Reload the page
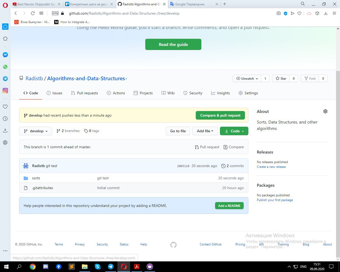Image resolution: width=340 pixels, height=272 pixels. (x=33, y=13)
